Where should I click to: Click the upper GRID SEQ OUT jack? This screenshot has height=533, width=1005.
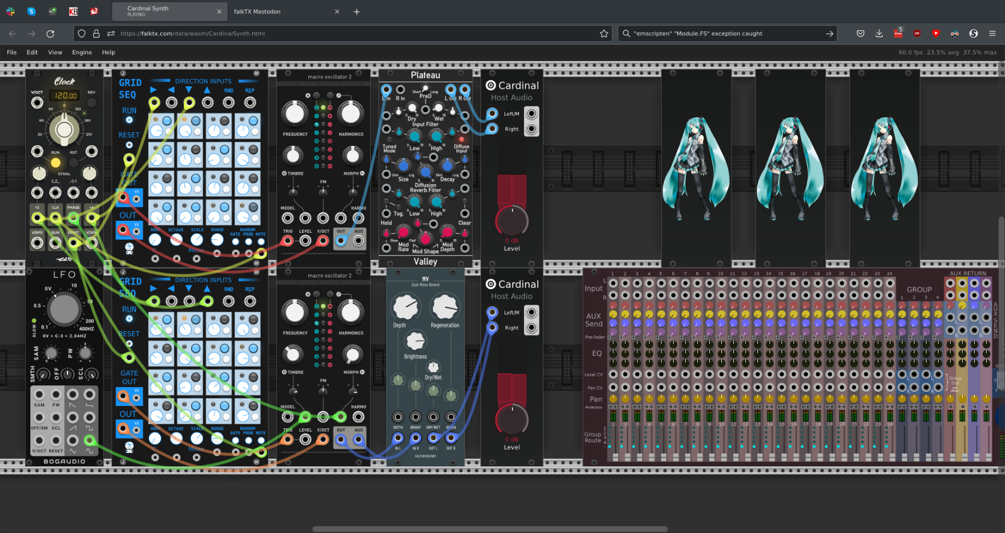pyautogui.click(x=122, y=230)
